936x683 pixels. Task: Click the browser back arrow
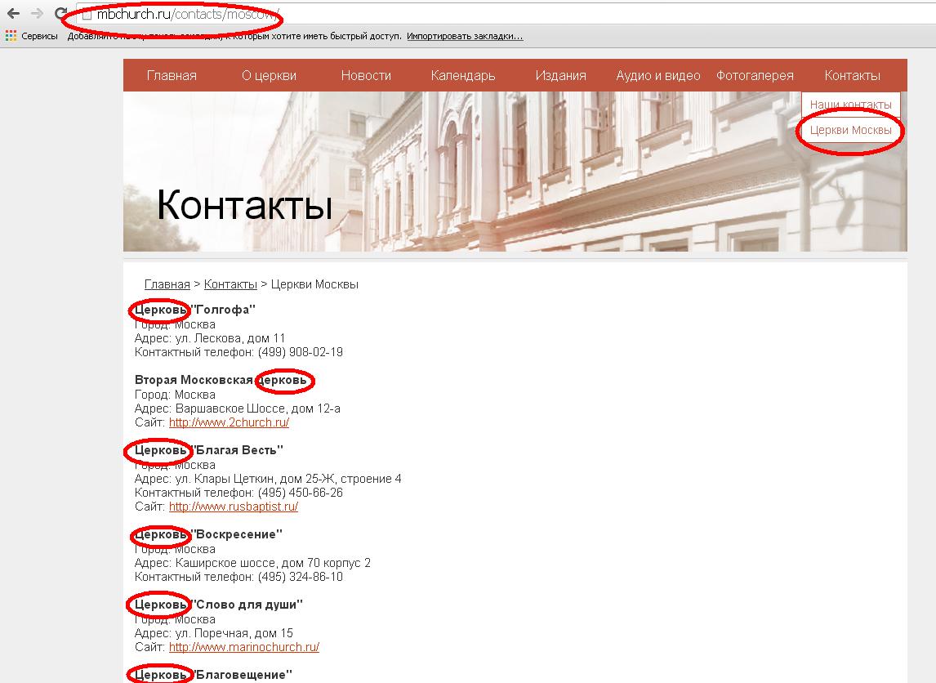13,14
